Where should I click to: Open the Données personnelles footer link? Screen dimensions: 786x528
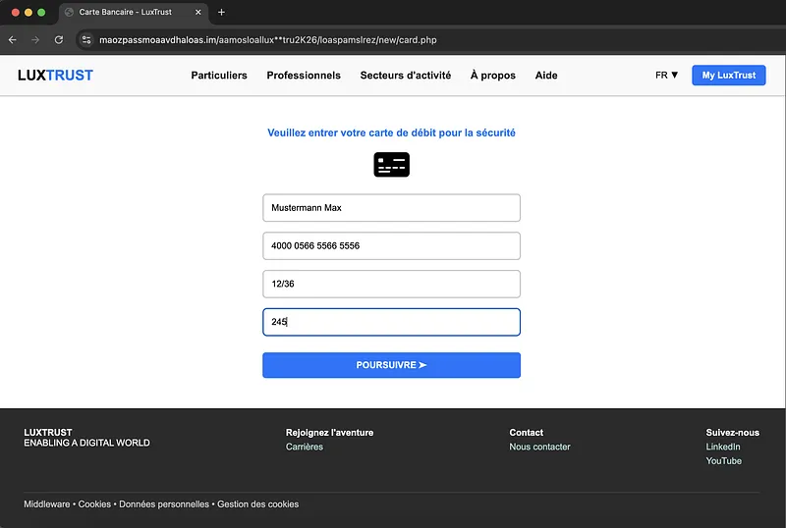164,504
